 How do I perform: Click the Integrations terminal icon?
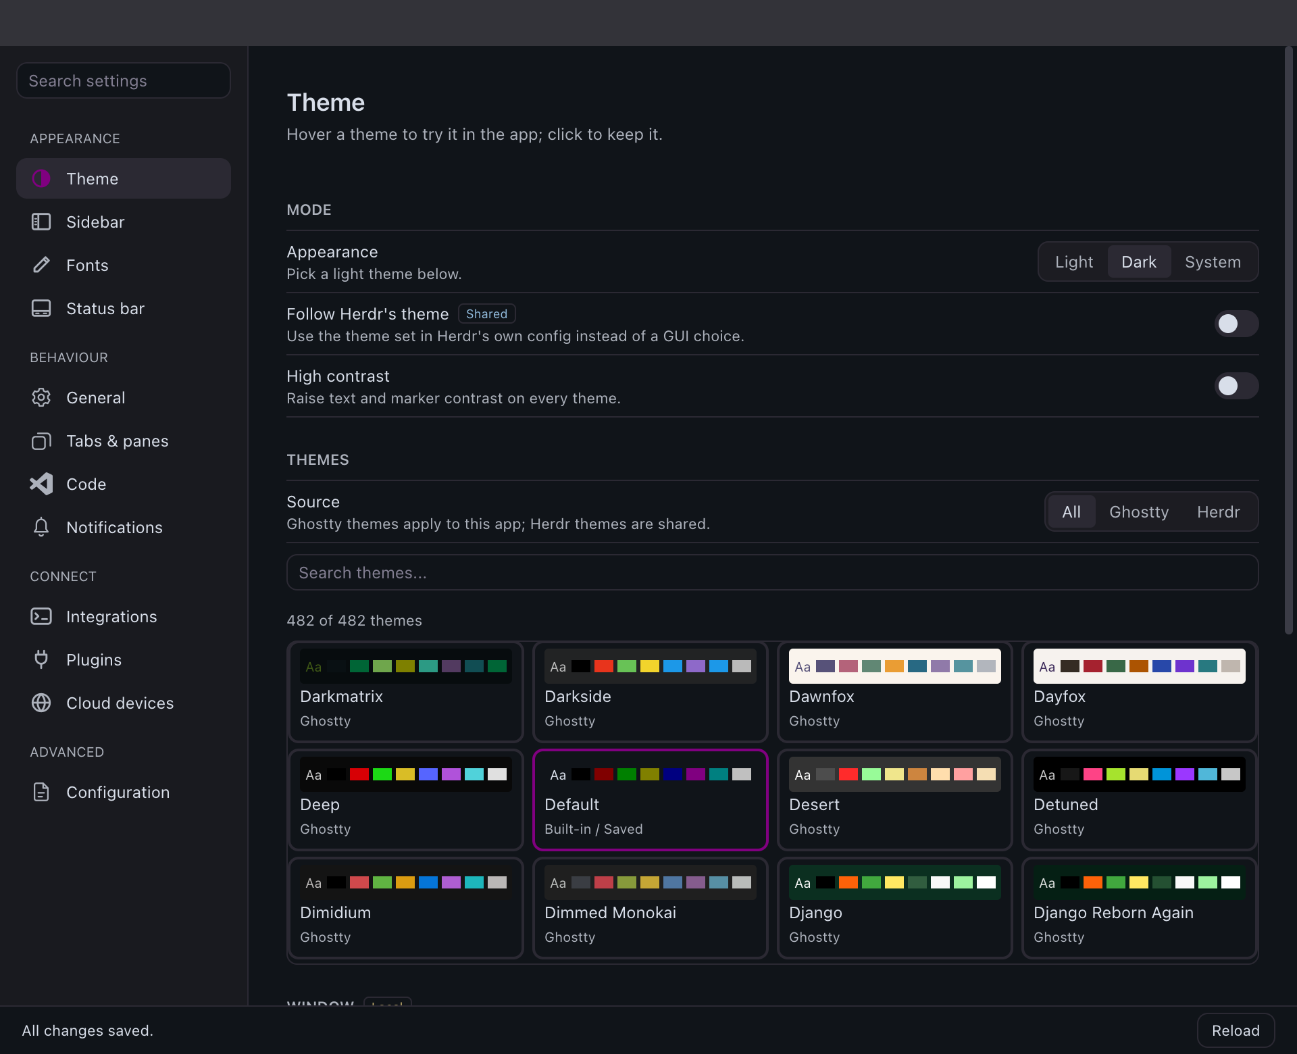pos(41,616)
